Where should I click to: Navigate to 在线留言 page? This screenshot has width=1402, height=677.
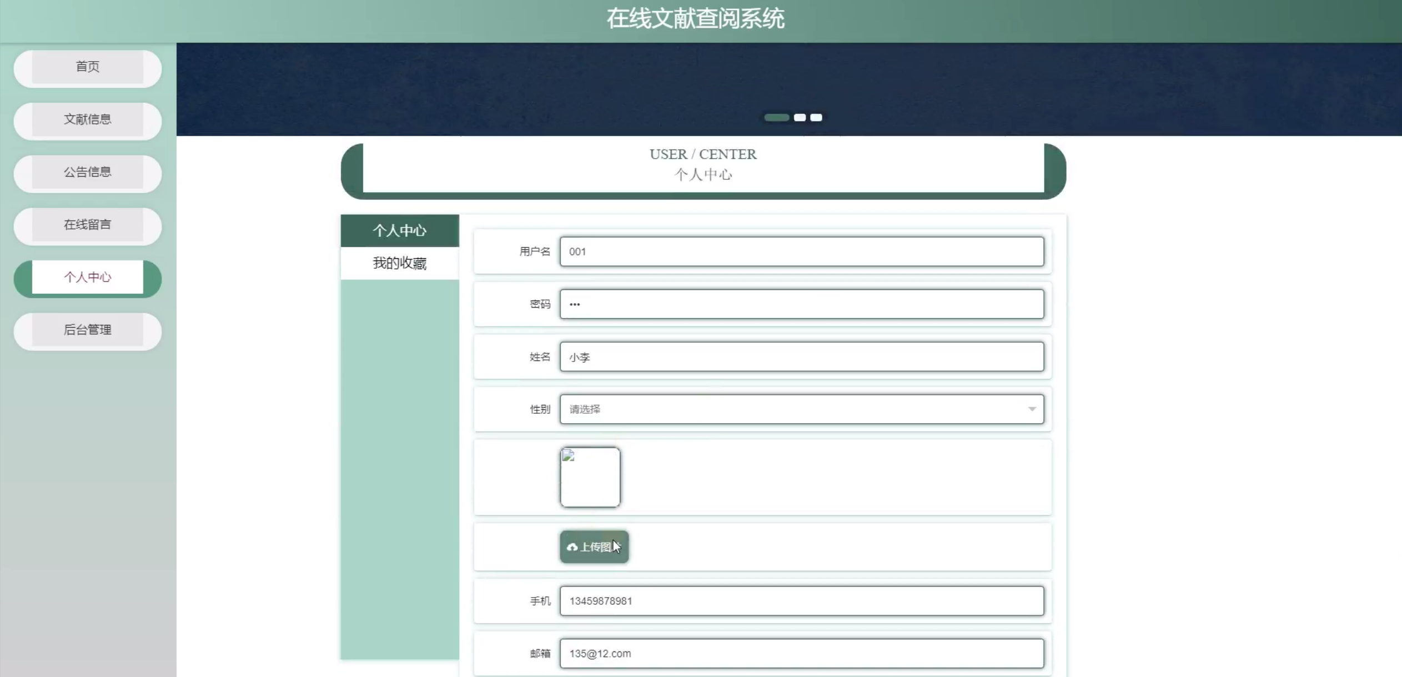tap(88, 225)
